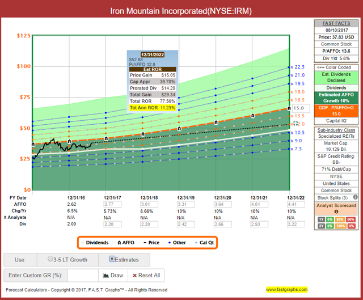Edit the 15.0 multiple input box
Image resolution: width=363 pixels, height=300 pixels.
coord(301,108)
